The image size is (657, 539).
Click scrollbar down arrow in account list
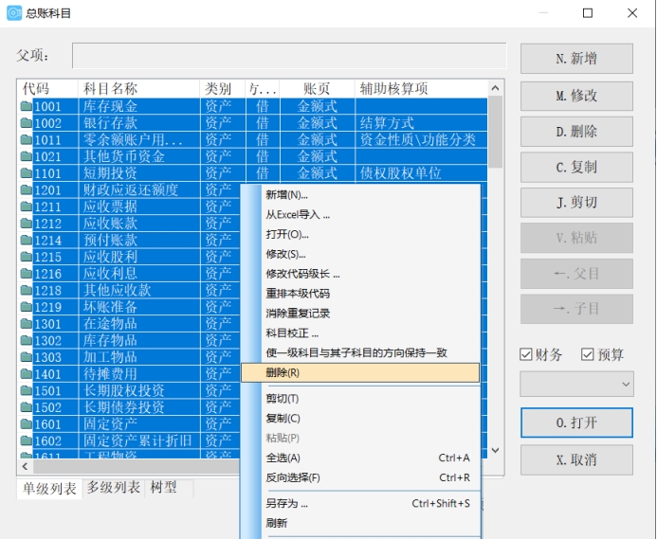(494, 450)
